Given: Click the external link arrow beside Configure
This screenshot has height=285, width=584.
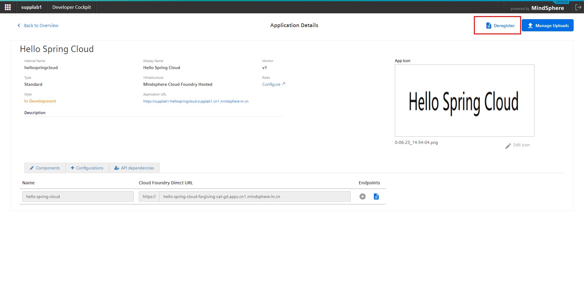Looking at the screenshot, I should 283,84.
